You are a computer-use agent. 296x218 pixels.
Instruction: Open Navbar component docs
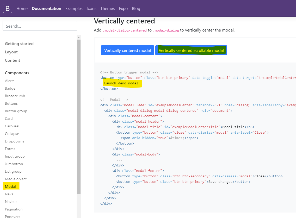coord(11,202)
